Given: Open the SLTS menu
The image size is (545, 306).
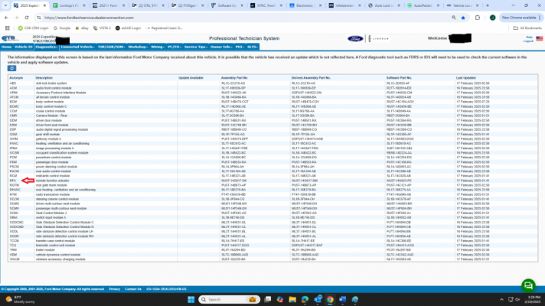Looking at the screenshot, I should click(253, 47).
